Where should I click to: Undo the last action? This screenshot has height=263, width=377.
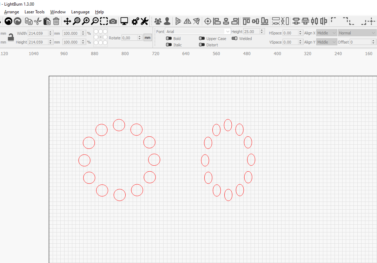(8, 21)
